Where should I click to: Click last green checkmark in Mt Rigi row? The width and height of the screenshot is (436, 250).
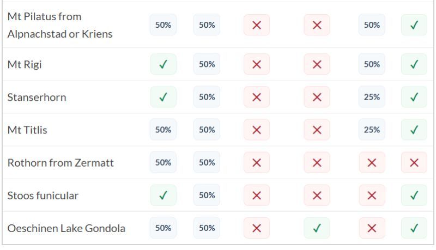tap(414, 64)
